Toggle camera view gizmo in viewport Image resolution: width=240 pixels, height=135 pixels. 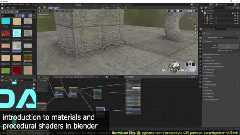(195, 33)
